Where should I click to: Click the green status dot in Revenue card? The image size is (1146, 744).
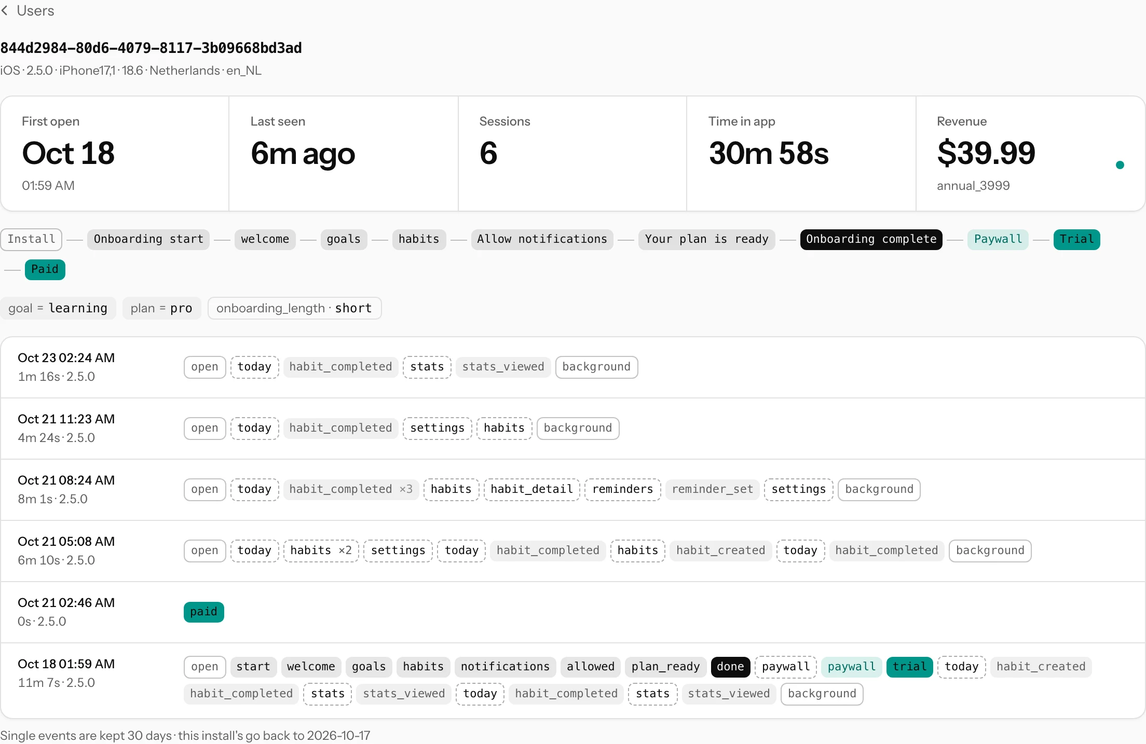1120,165
